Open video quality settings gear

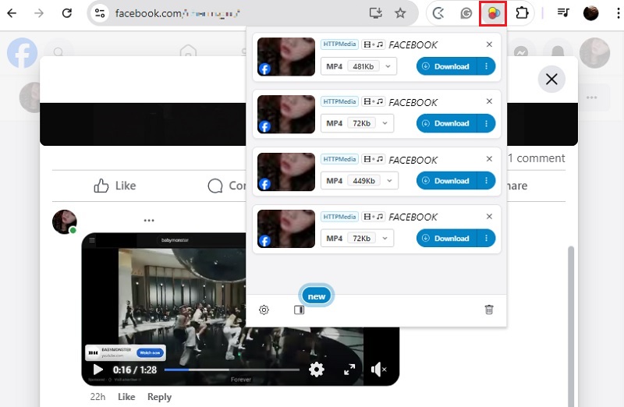coord(317,370)
